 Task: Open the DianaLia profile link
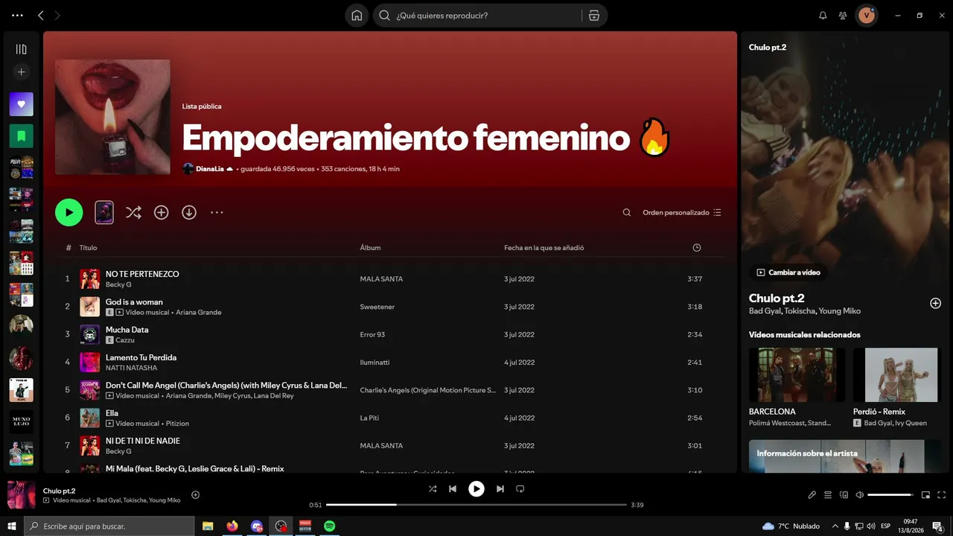210,169
